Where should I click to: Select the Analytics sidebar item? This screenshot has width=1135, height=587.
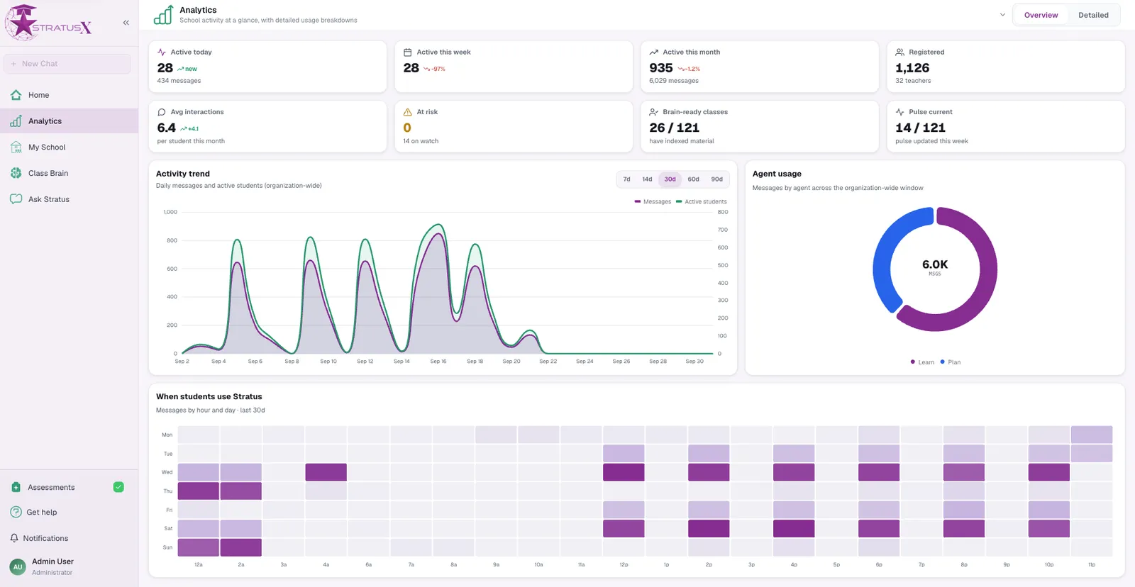(69, 121)
